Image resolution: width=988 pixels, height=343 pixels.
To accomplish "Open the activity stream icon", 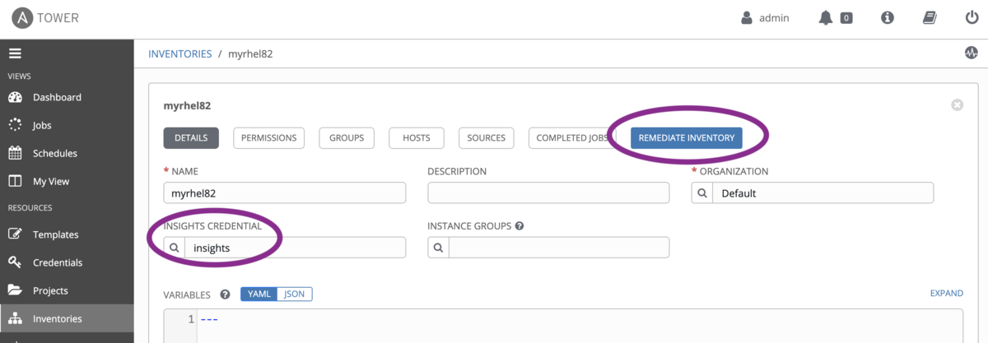I will pos(971,53).
